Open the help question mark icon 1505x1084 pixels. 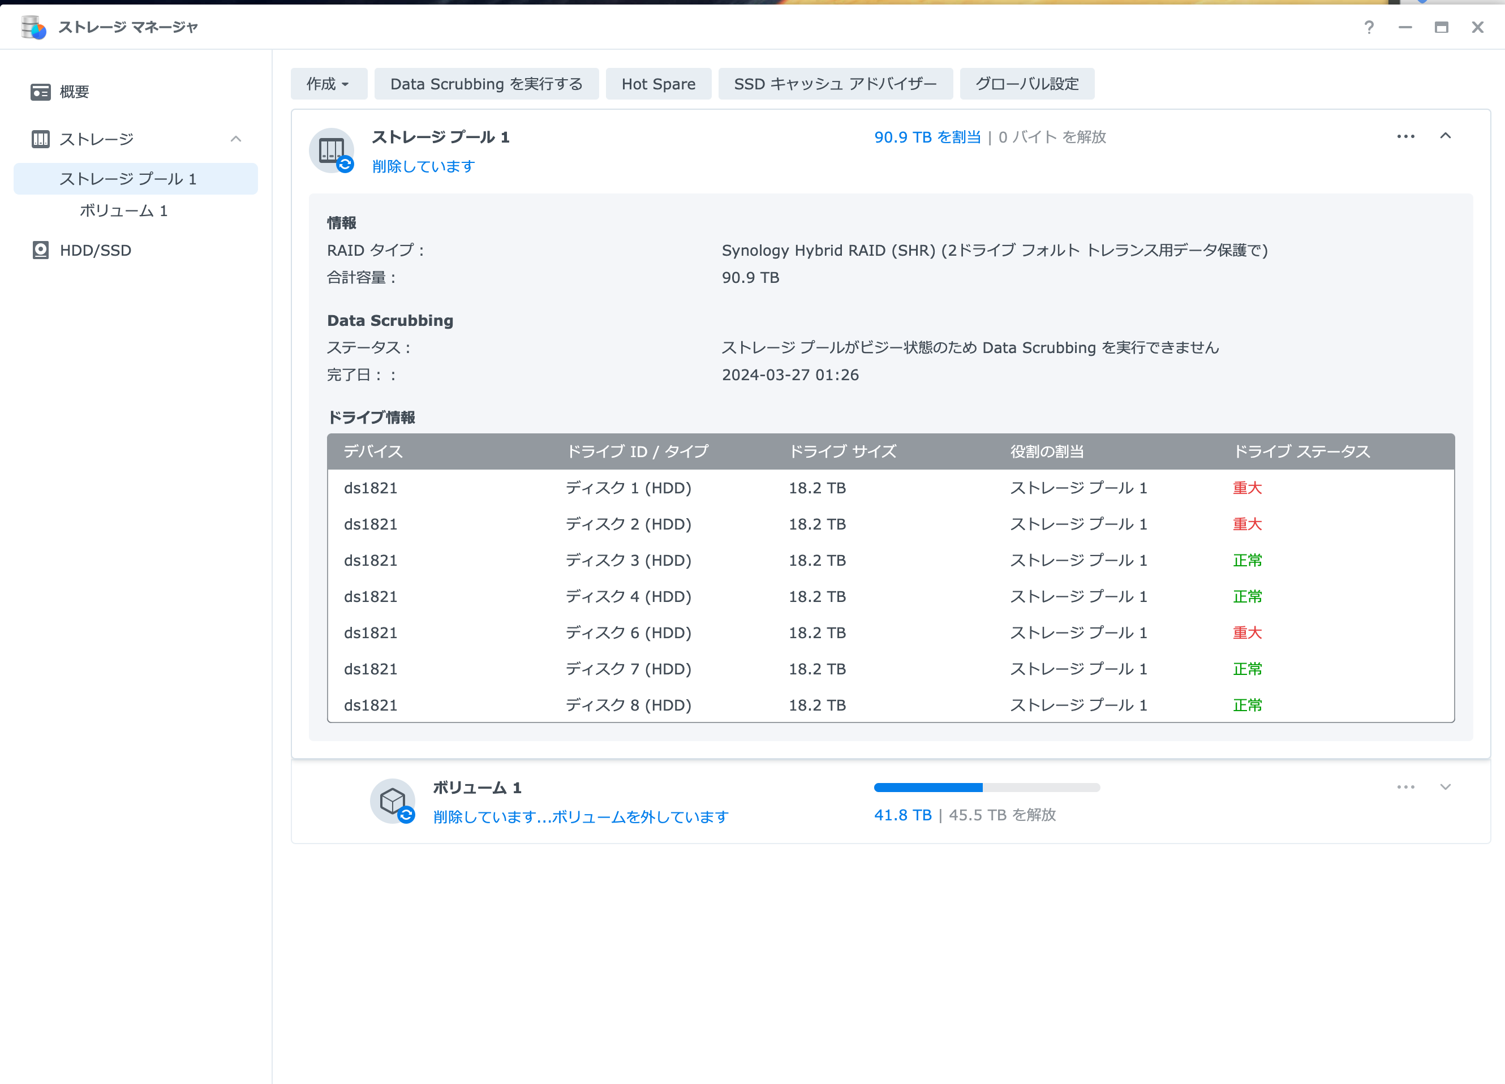point(1368,27)
